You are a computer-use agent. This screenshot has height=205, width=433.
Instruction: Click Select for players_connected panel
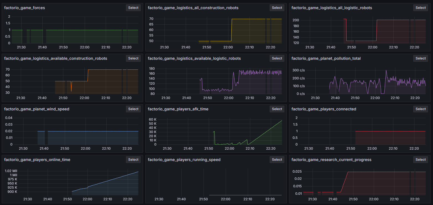click(x=421, y=109)
